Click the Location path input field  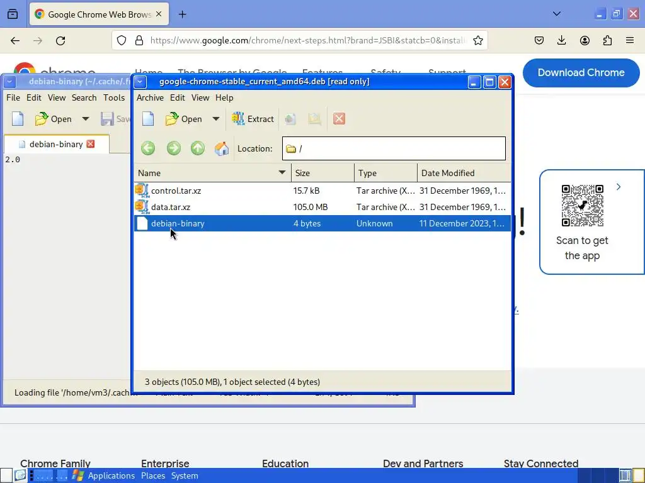(394, 148)
